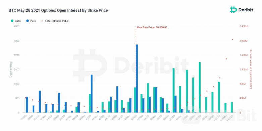This screenshot has height=131, width=262.
Task: Click the intrinsic value dot above 120000
Action: [x=226, y=59]
